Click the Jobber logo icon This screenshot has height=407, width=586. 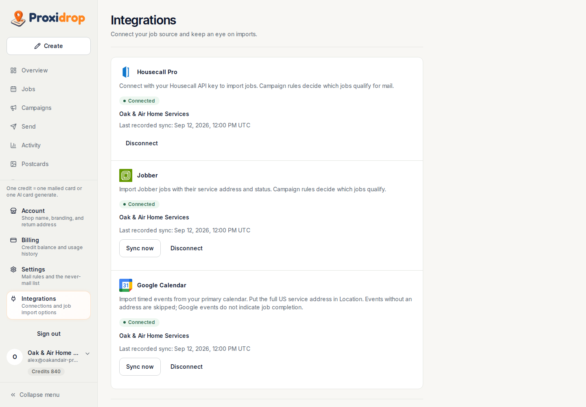126,175
